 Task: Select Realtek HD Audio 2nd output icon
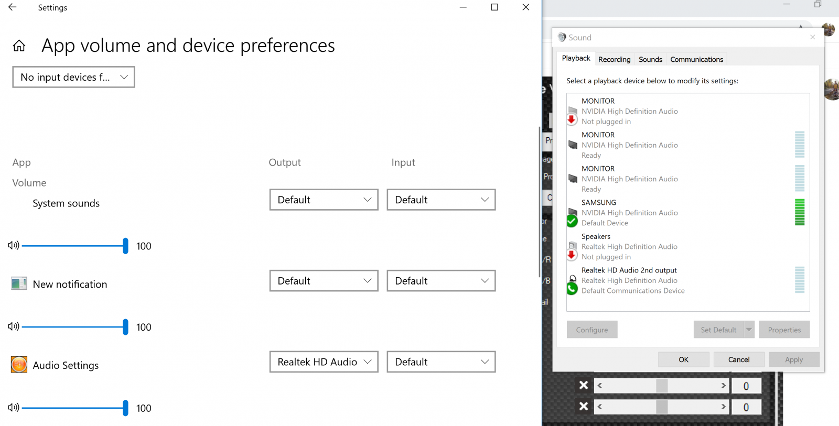[x=573, y=285]
